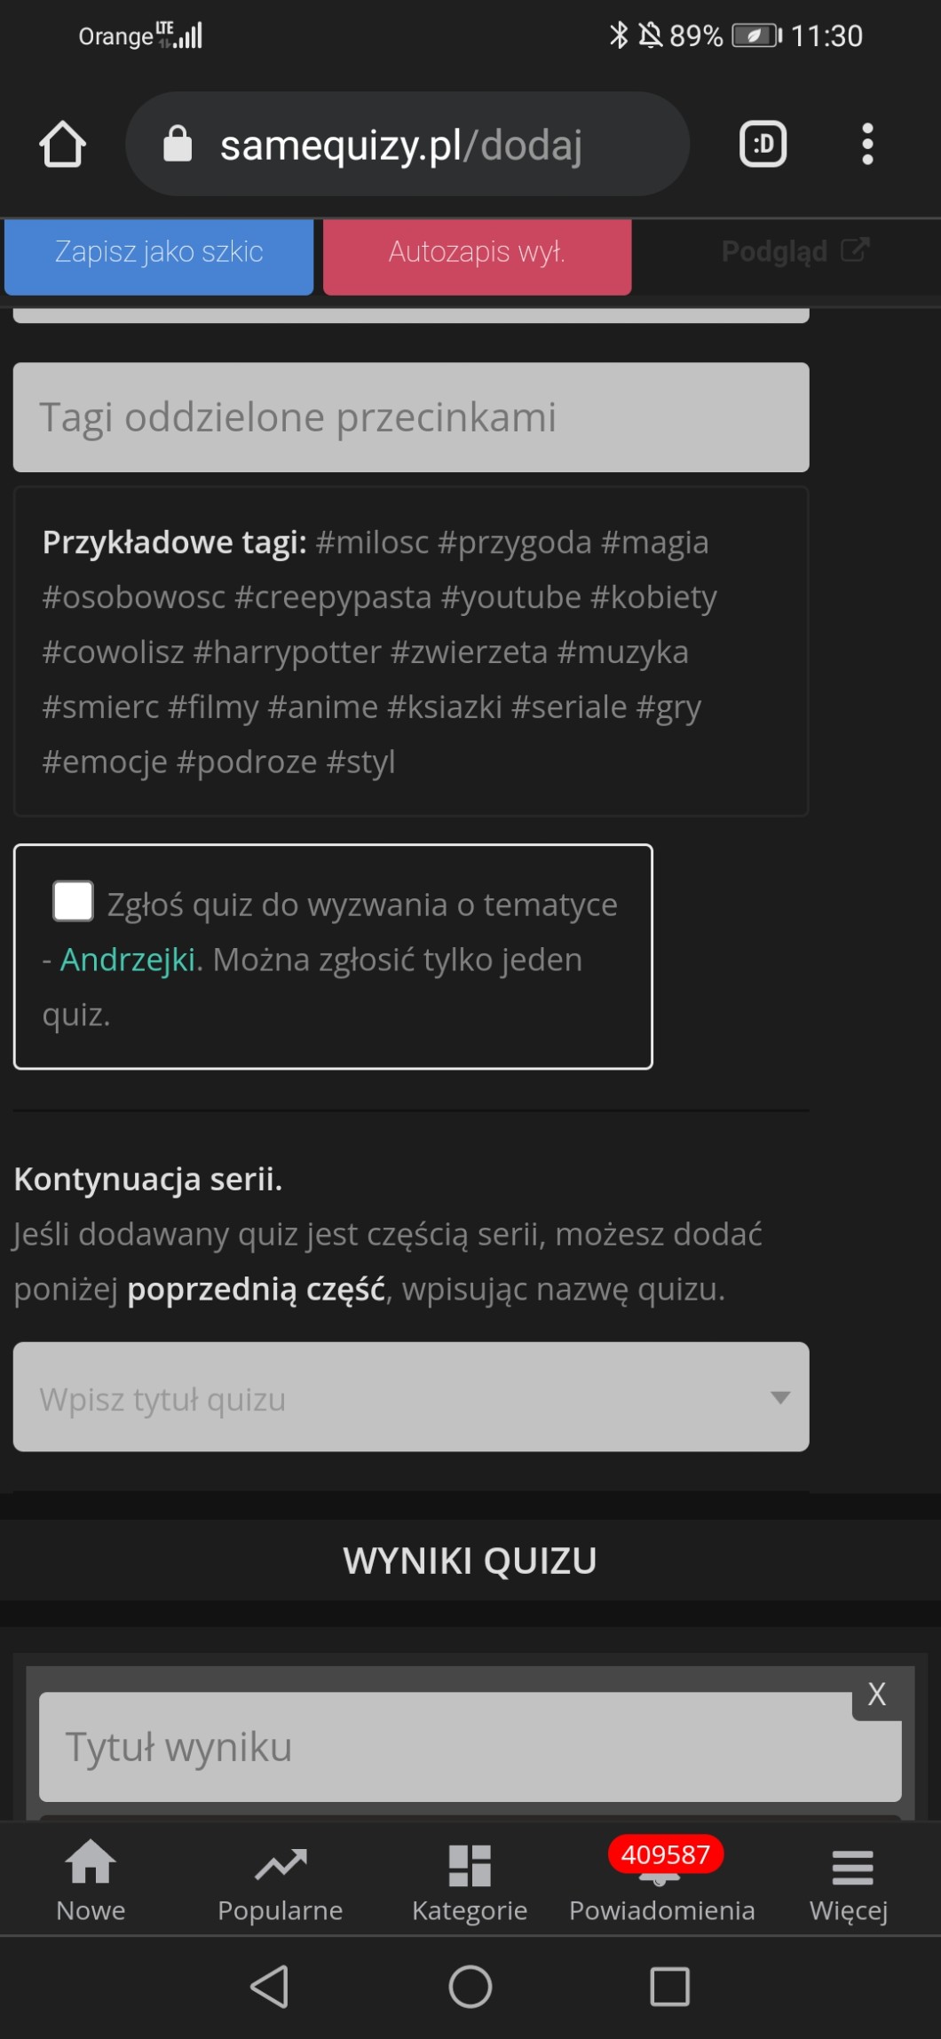941x2039 pixels.
Task: Expand the previous quiz title dropdown
Action: (779, 1397)
